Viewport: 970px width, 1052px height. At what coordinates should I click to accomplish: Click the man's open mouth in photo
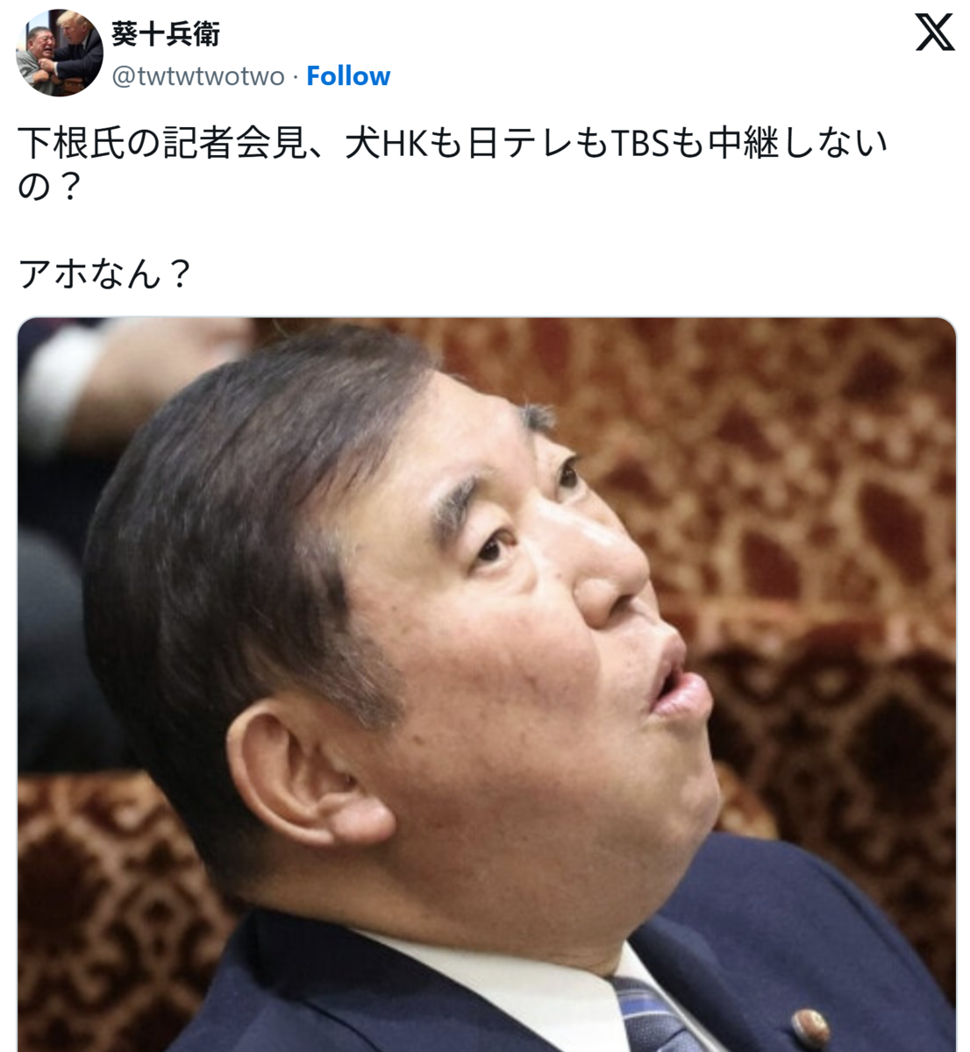pyautogui.click(x=673, y=679)
